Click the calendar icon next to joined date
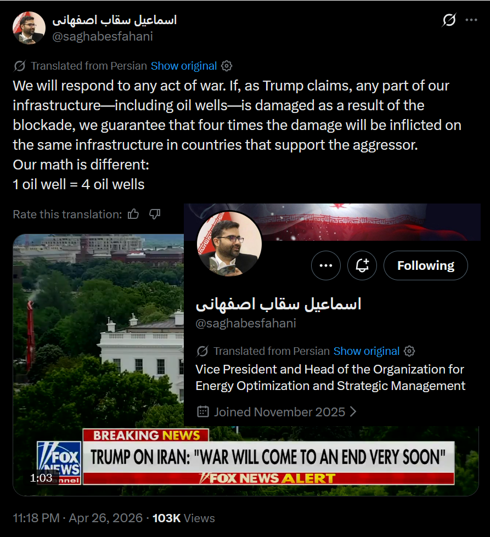Screen dimensions: 490x537 (203, 411)
